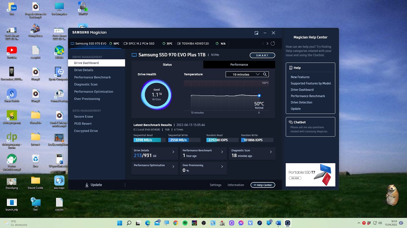Open the Information page
The width and height of the screenshot is (407, 228).
[x=236, y=185]
